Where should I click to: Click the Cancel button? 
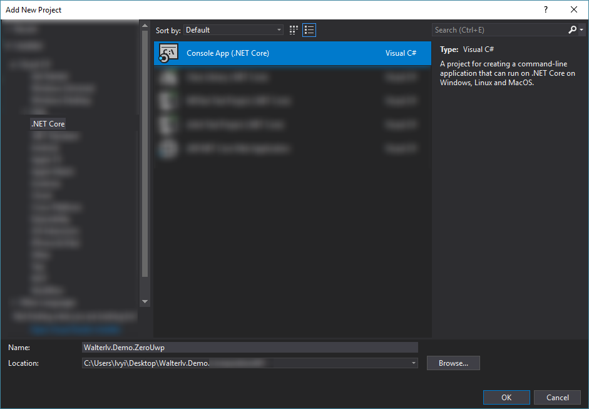coord(558,397)
